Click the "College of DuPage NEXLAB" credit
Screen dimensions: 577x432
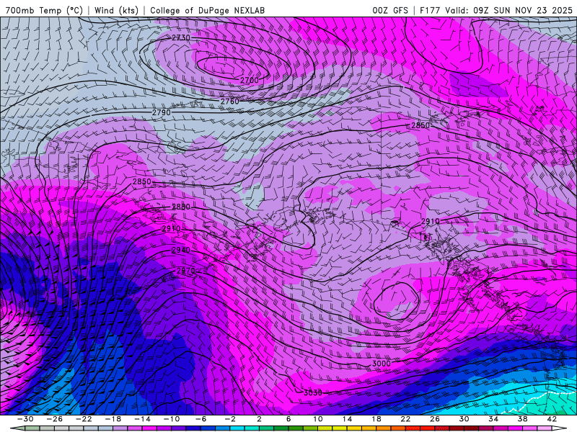(x=207, y=10)
